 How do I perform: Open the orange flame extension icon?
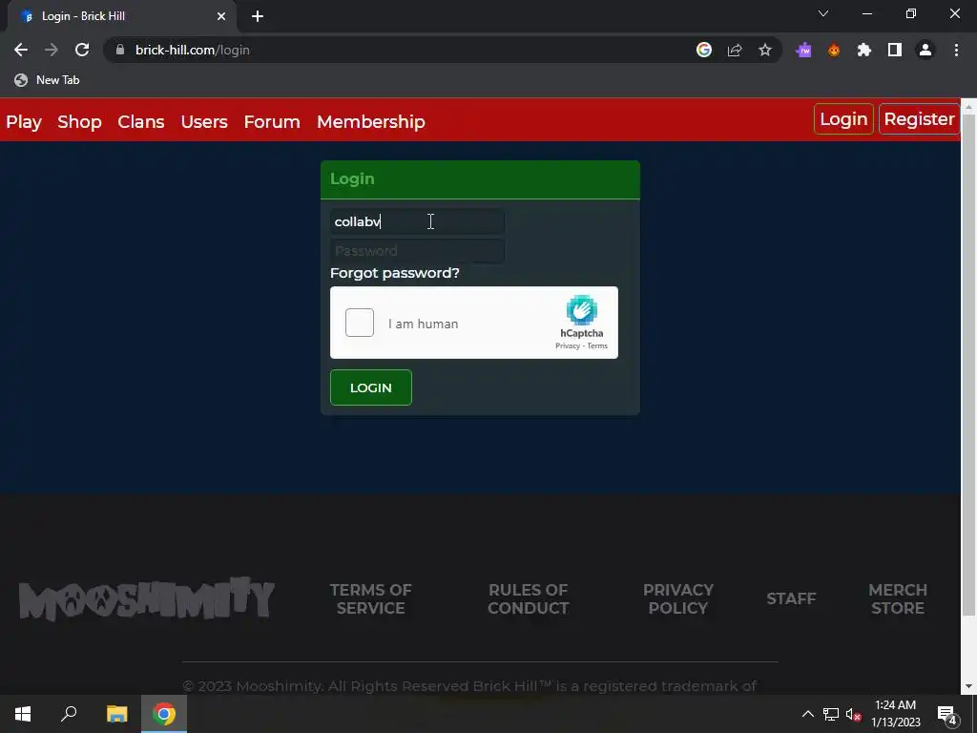click(834, 50)
